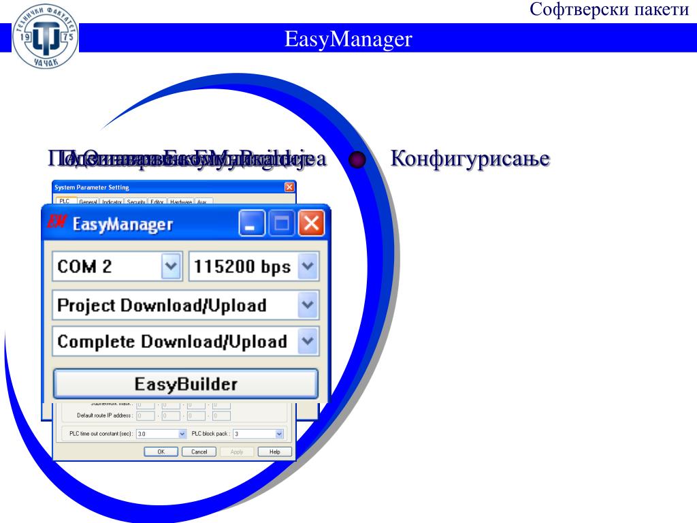
Task: Close the EasyManager window
Action: pyautogui.click(x=311, y=223)
